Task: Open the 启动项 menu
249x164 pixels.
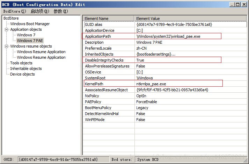Action: click(x=40, y=11)
